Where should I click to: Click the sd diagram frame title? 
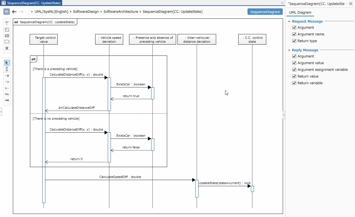point(45,22)
